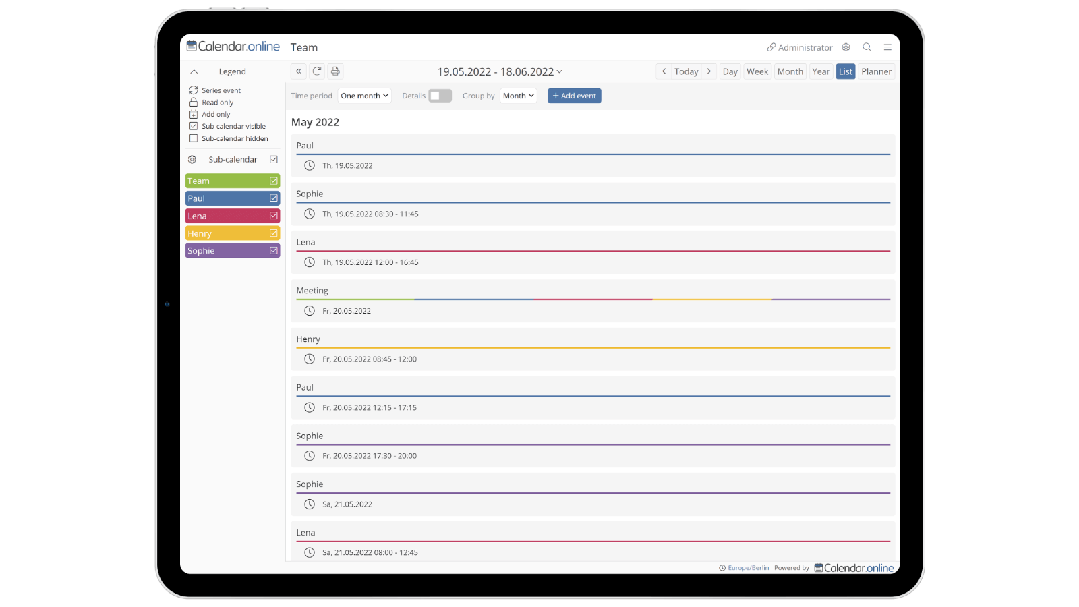1079x607 pixels.
Task: Select the yellow Henry calendar bar
Action: tap(233, 233)
